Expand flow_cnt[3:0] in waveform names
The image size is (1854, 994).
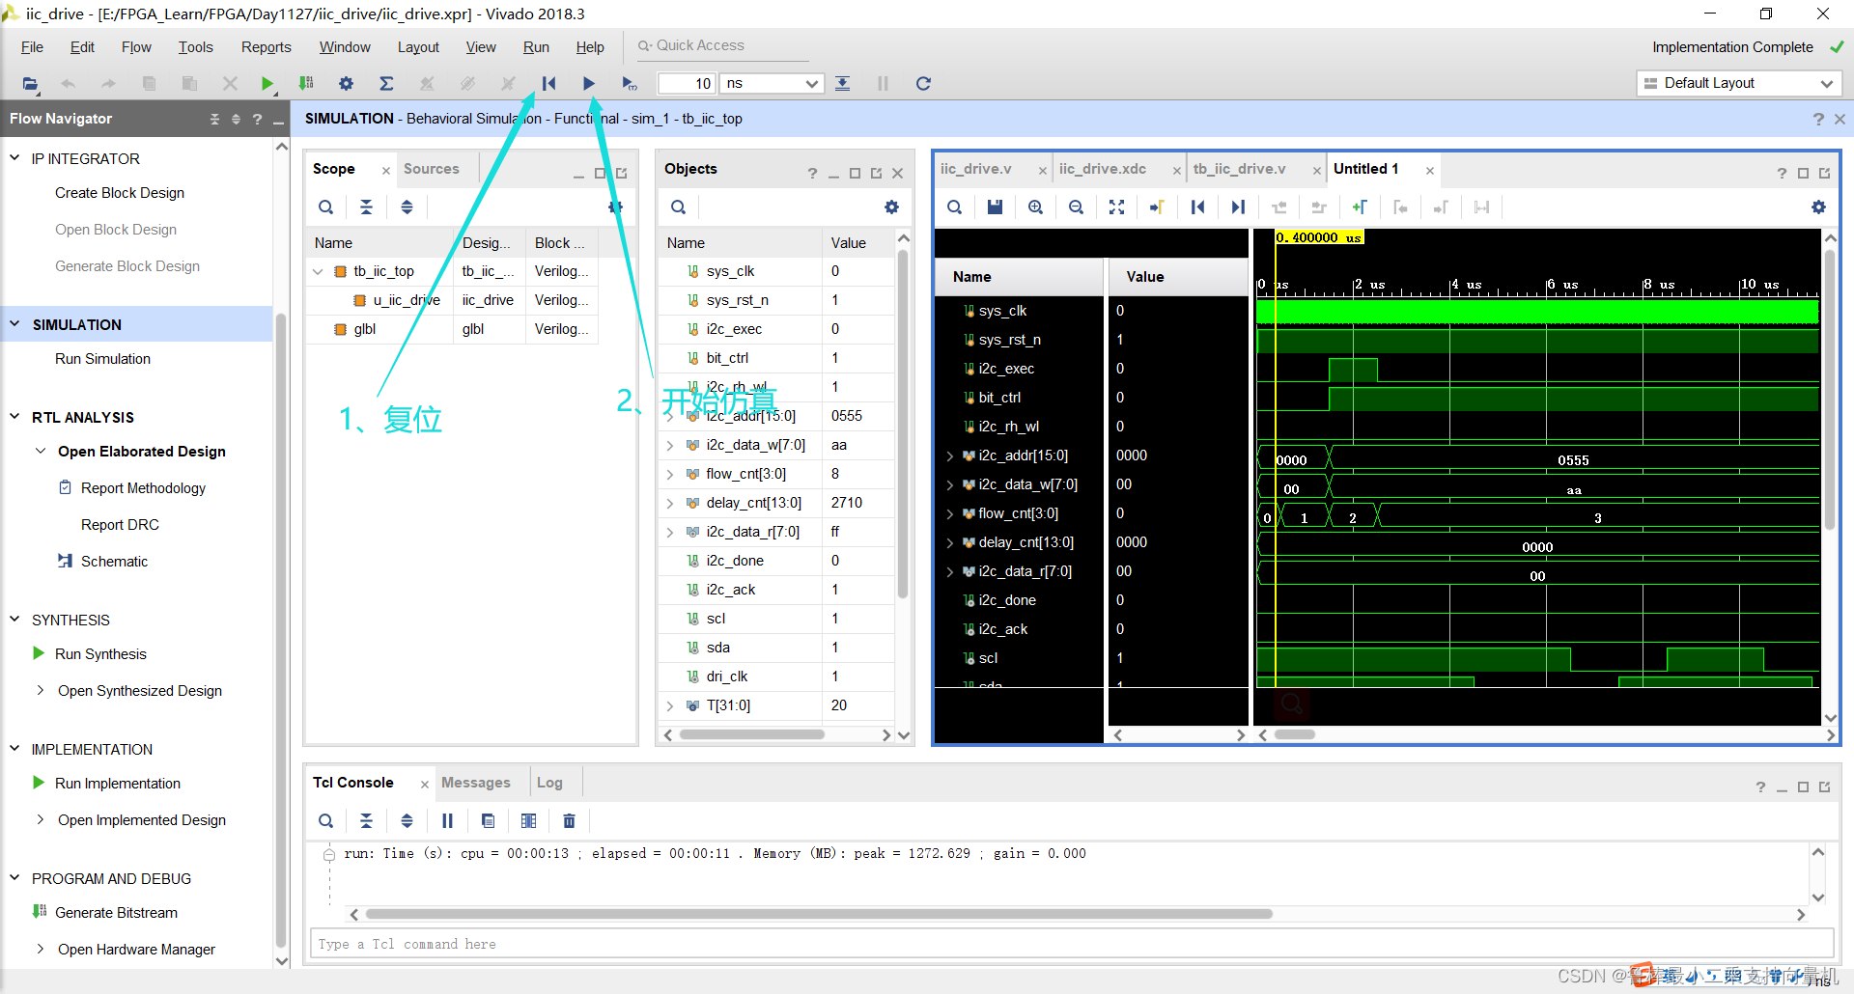(x=950, y=514)
